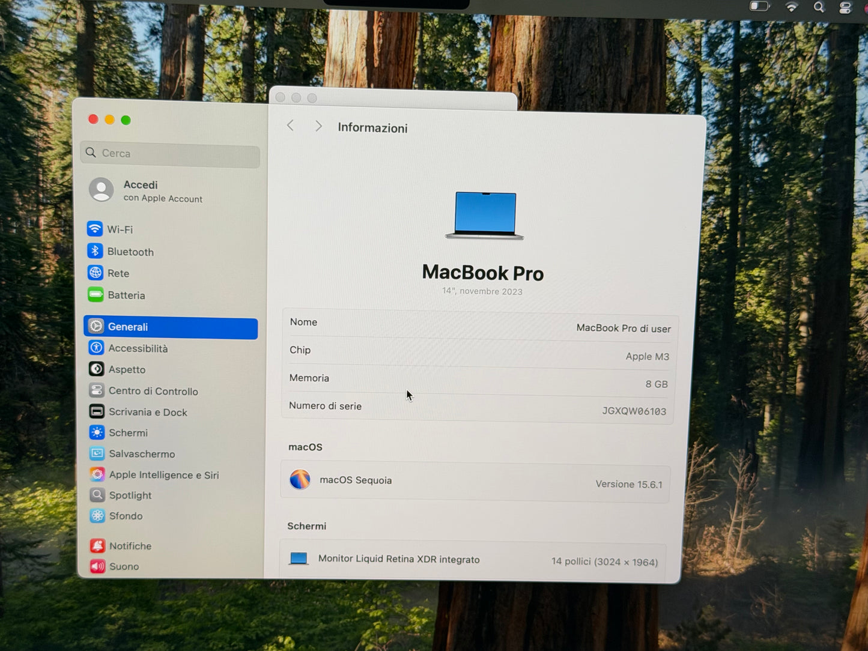Image resolution: width=868 pixels, height=651 pixels.
Task: Open Centro di Controllo icon
Action: [x=97, y=390]
